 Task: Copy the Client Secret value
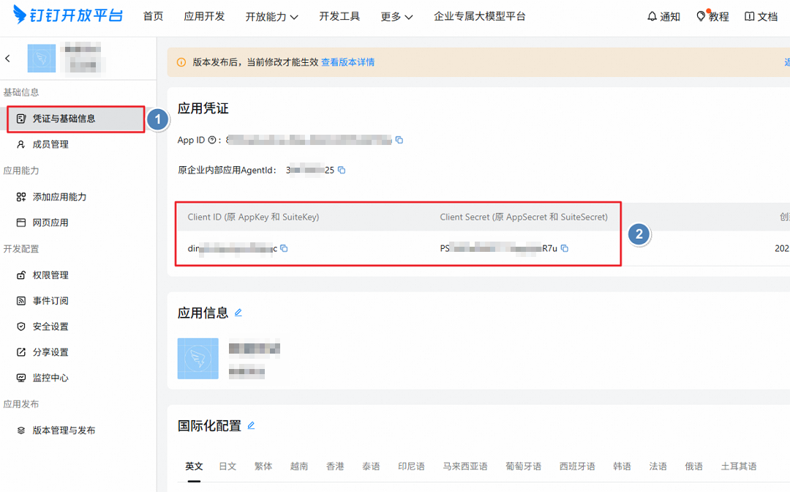point(565,248)
